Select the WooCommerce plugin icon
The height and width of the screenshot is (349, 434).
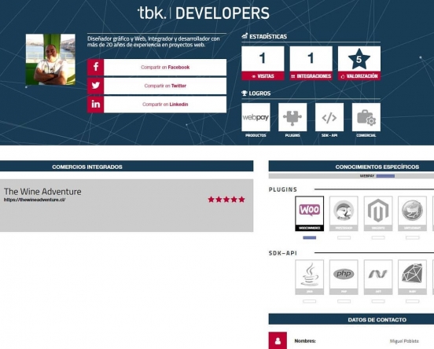(310, 213)
